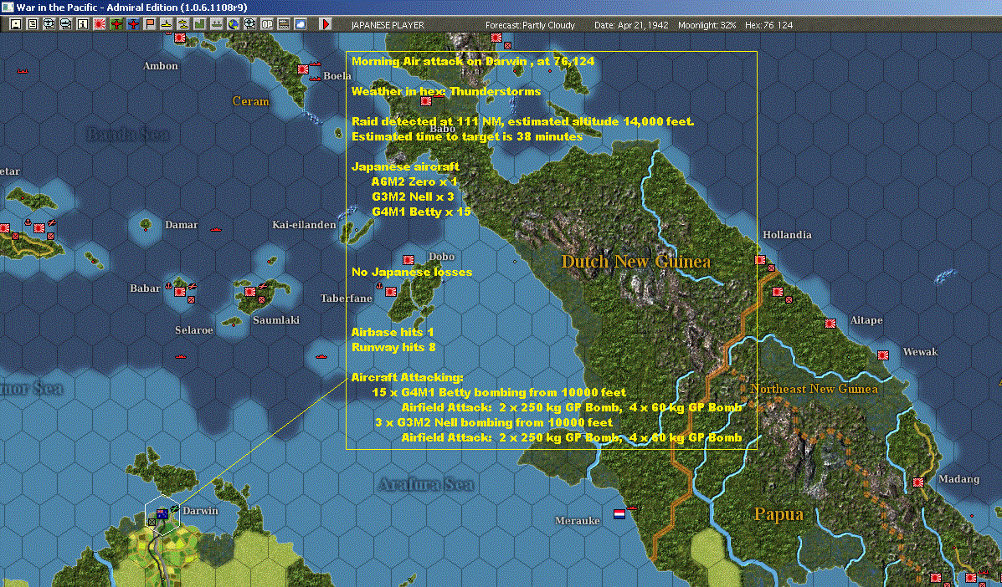Image resolution: width=1002 pixels, height=587 pixels.
Task: Click the green industry base toolbar icon
Action: [199, 24]
